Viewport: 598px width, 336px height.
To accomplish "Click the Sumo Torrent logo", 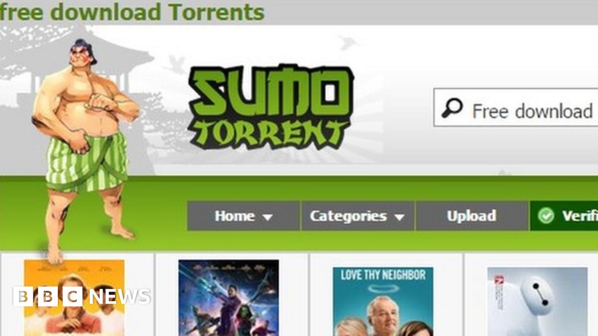I will coord(271,107).
